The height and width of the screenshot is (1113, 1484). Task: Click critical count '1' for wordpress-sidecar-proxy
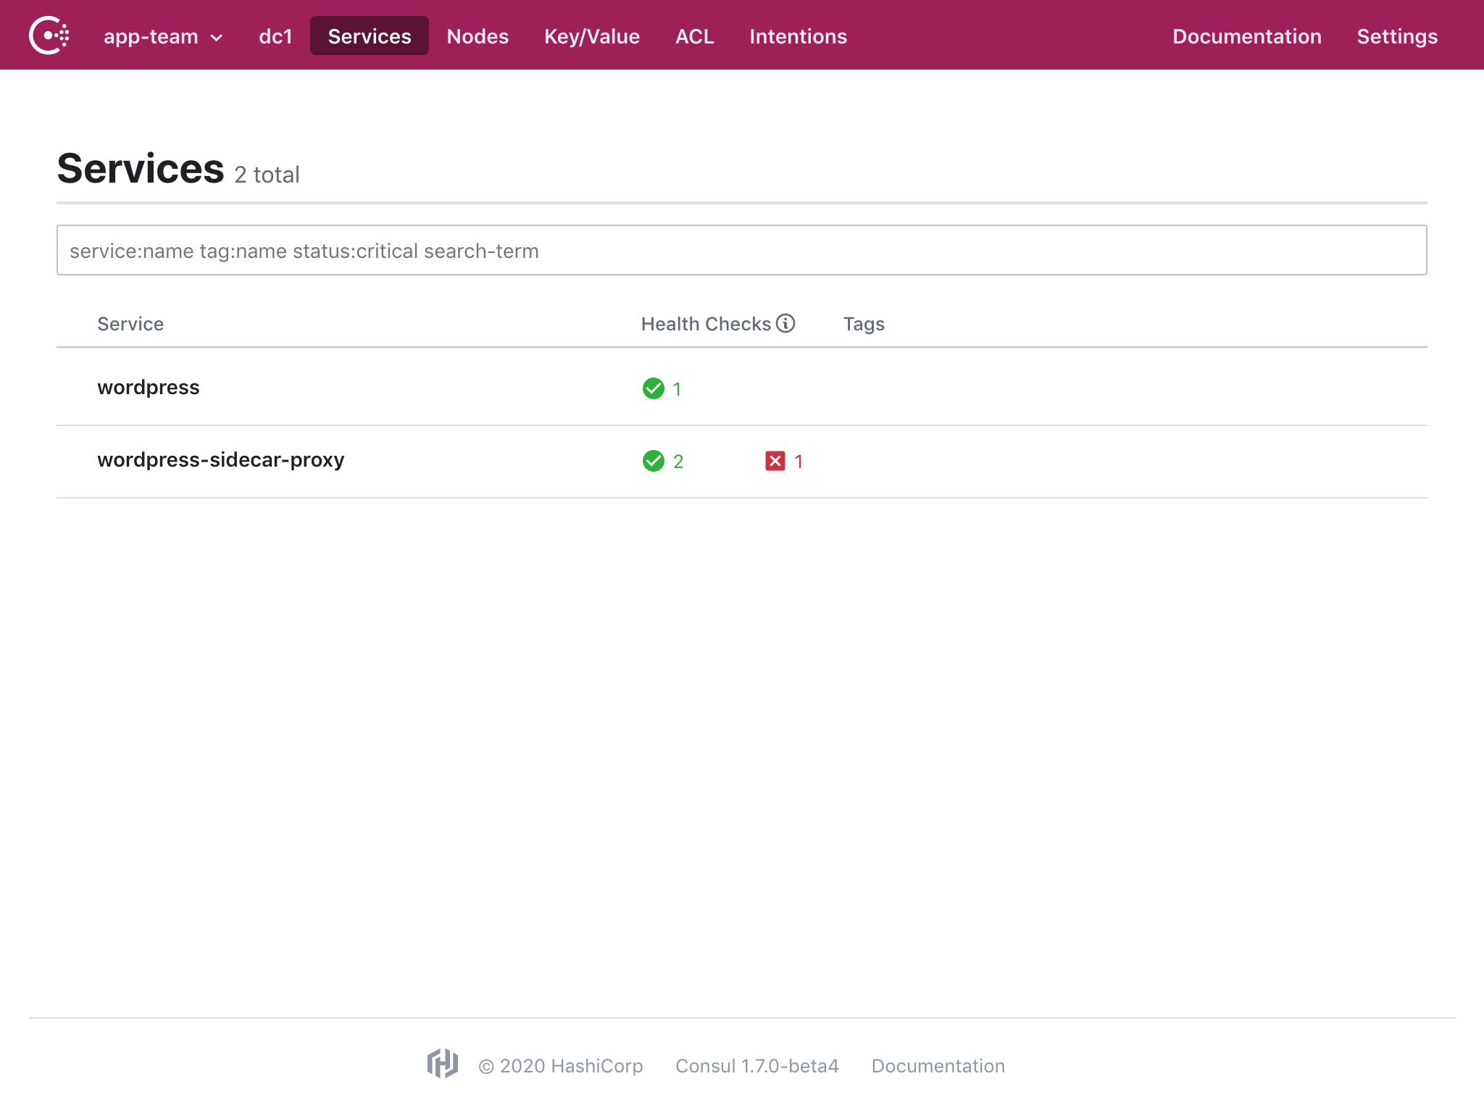(x=799, y=462)
